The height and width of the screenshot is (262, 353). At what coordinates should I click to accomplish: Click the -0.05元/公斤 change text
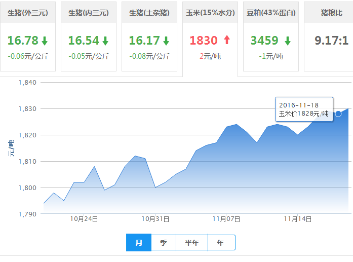pos(89,56)
